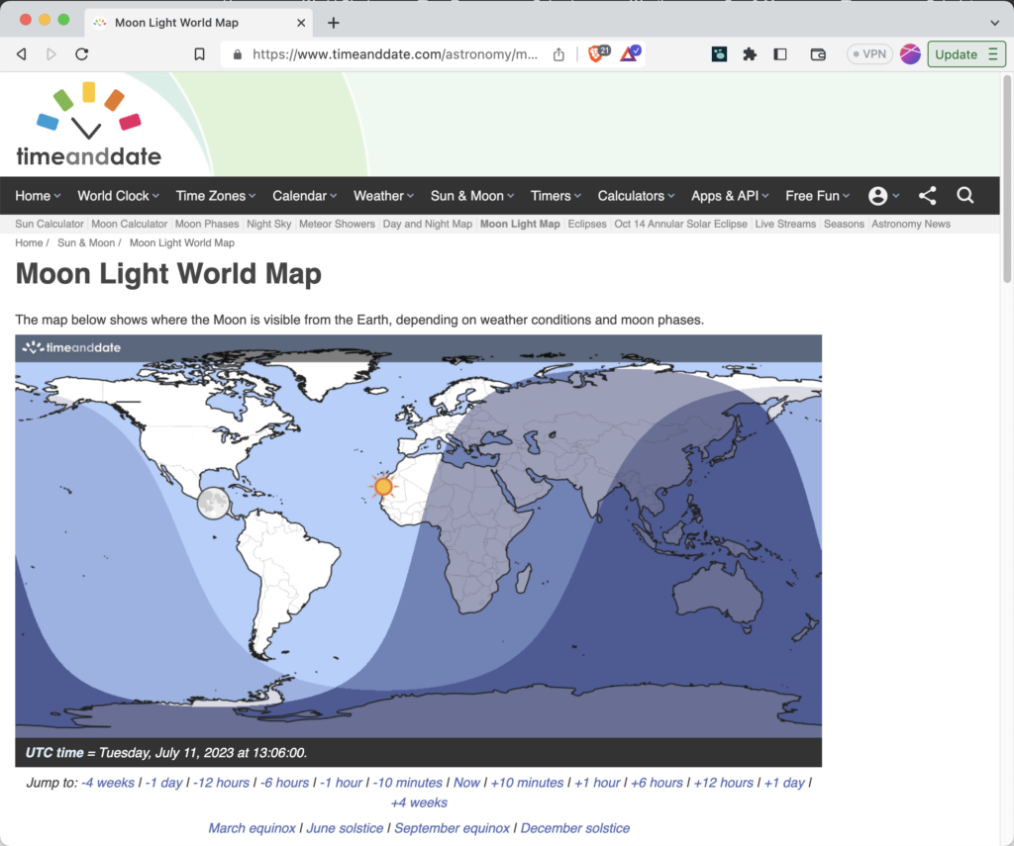Open Moon Phases submenu item

click(207, 224)
